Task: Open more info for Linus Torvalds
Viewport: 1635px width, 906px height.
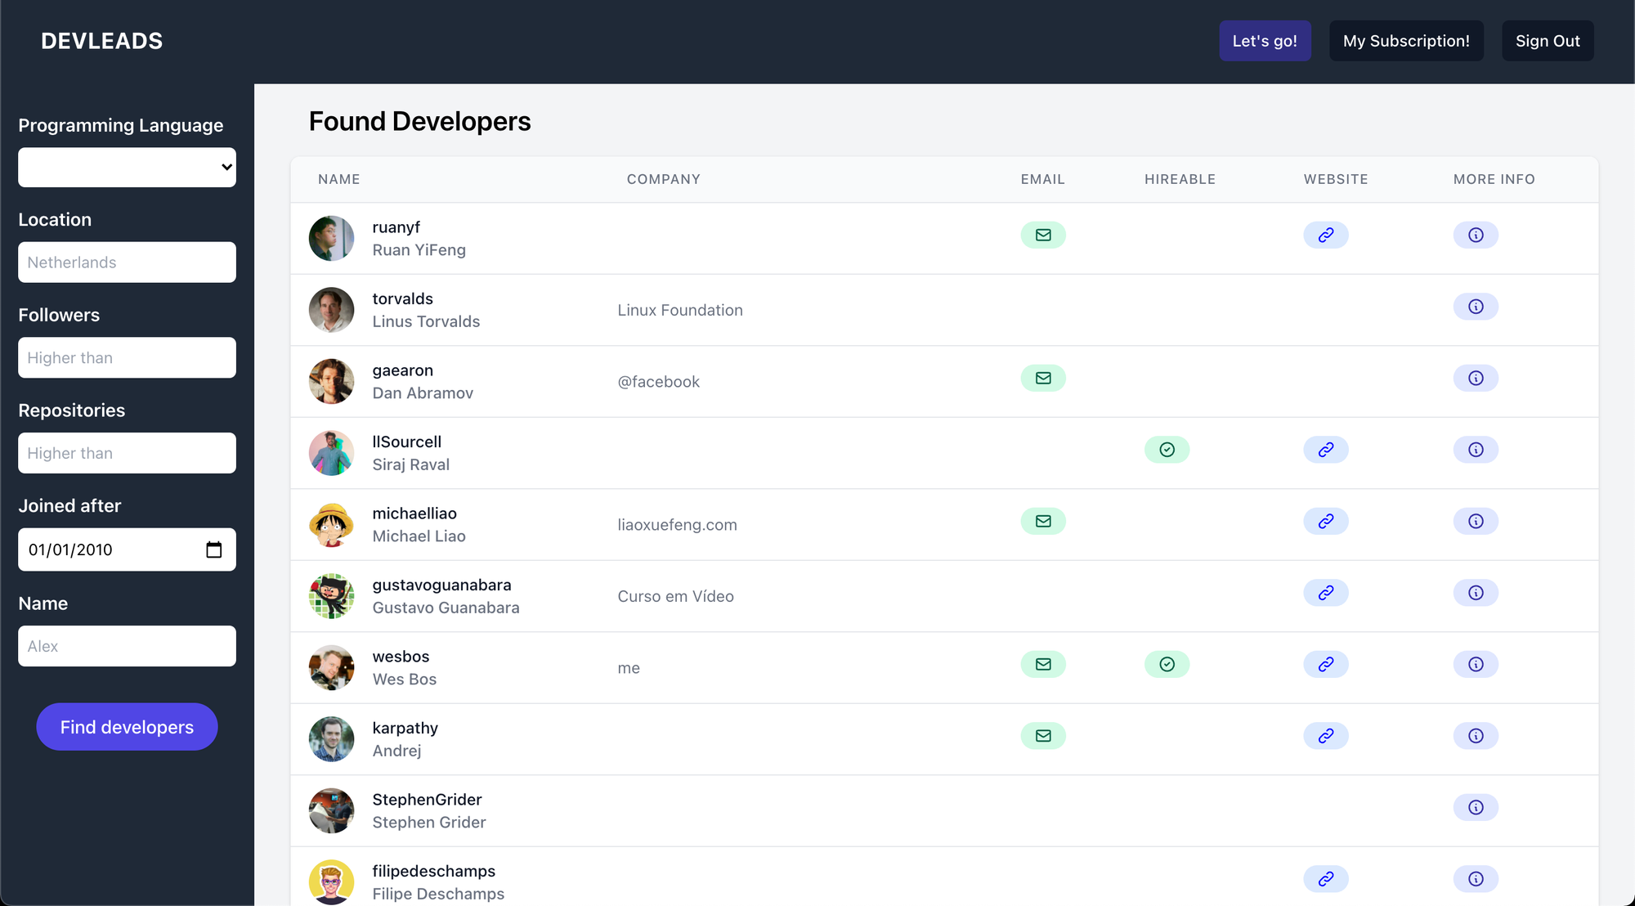Action: tap(1476, 306)
